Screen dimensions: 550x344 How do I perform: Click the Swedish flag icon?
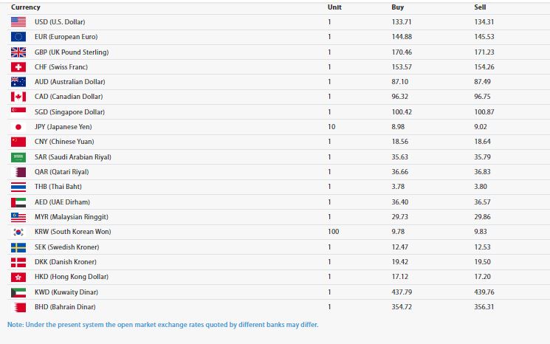(18, 247)
